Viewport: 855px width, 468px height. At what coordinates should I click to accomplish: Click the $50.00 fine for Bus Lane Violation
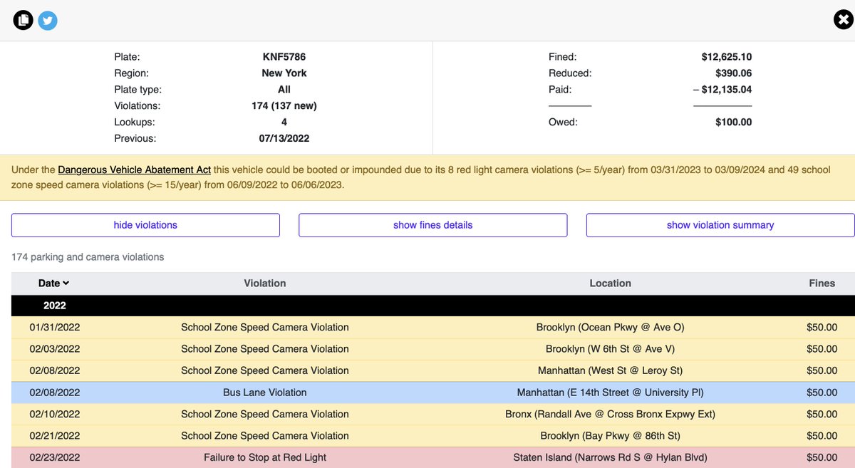(x=822, y=392)
